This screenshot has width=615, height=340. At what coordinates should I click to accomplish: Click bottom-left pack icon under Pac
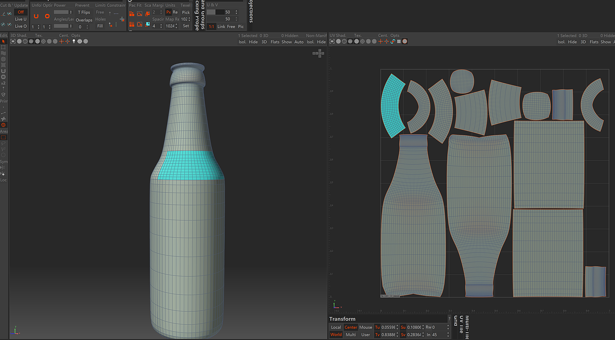point(132,24)
